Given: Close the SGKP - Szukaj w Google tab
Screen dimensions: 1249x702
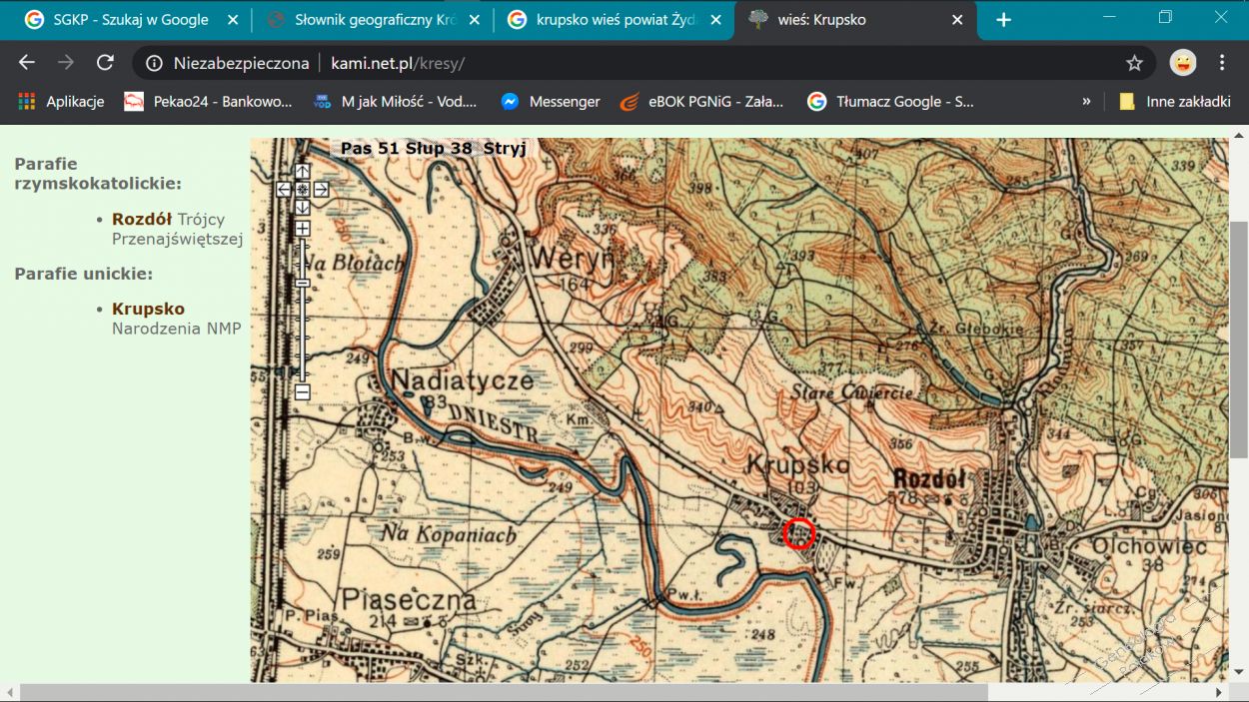Looking at the screenshot, I should point(232,20).
